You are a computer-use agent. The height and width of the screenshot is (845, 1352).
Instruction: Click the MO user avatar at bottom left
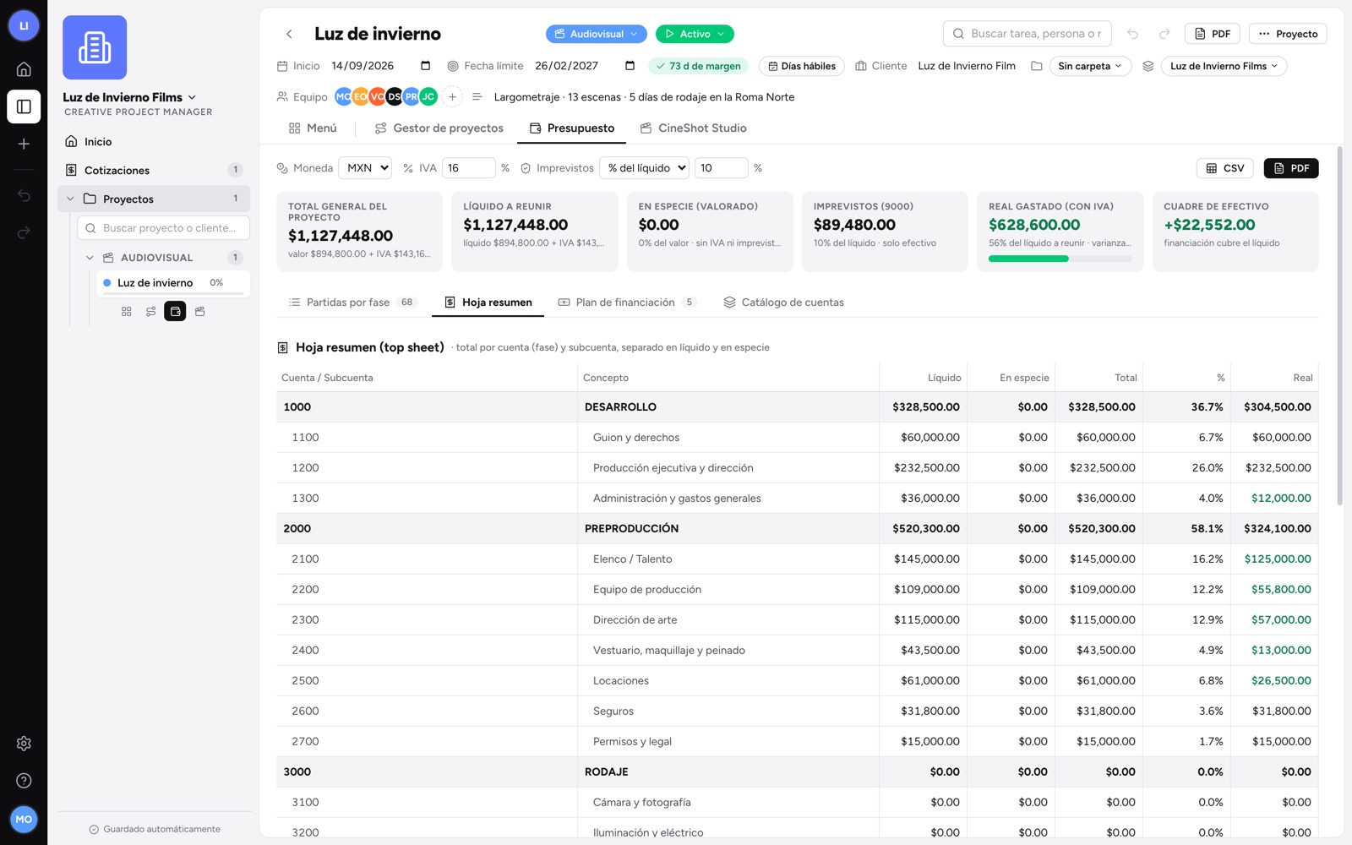tap(24, 819)
